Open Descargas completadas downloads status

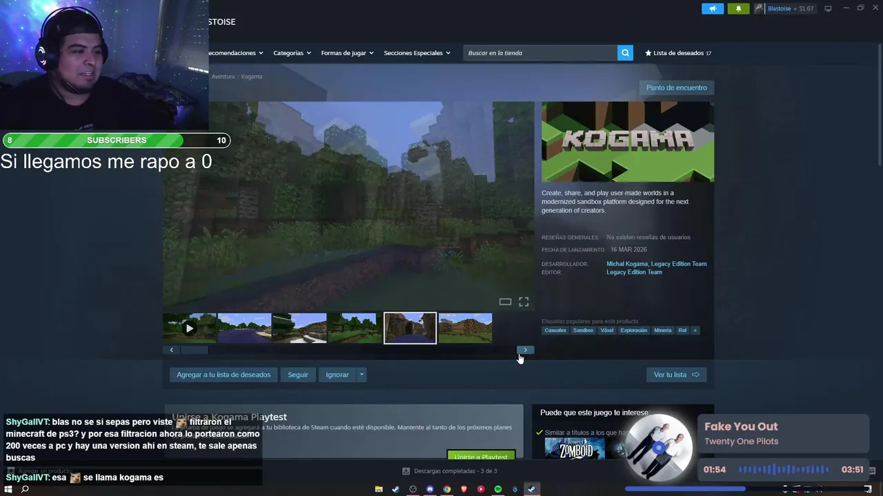click(449, 471)
